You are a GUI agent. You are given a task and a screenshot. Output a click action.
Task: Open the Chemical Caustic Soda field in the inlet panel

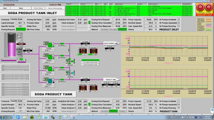click(x=18, y=19)
